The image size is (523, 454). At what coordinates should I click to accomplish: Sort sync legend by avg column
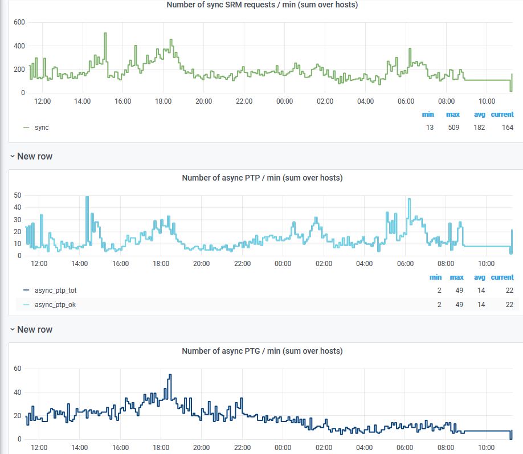point(480,114)
